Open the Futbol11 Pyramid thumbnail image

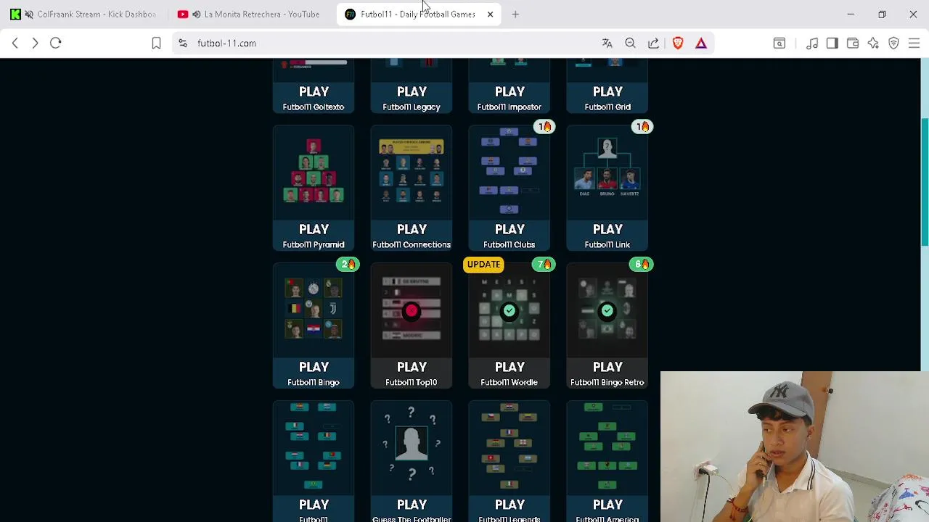314,172
